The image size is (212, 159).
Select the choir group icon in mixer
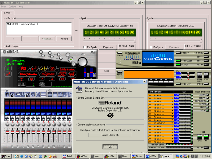coord(28,94)
